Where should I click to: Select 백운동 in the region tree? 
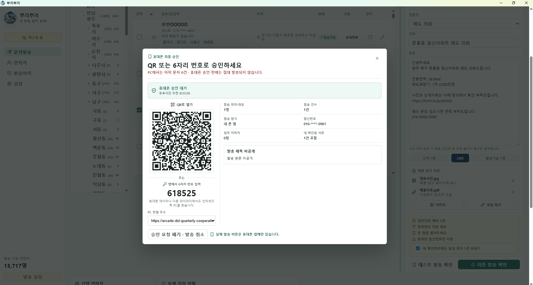pos(99,148)
